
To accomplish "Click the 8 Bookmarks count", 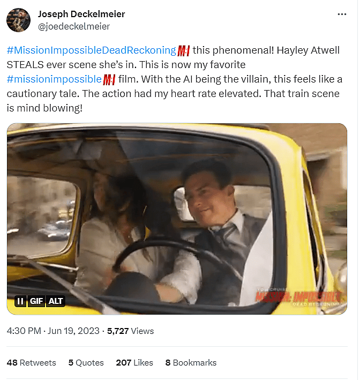I will click(x=191, y=362).
